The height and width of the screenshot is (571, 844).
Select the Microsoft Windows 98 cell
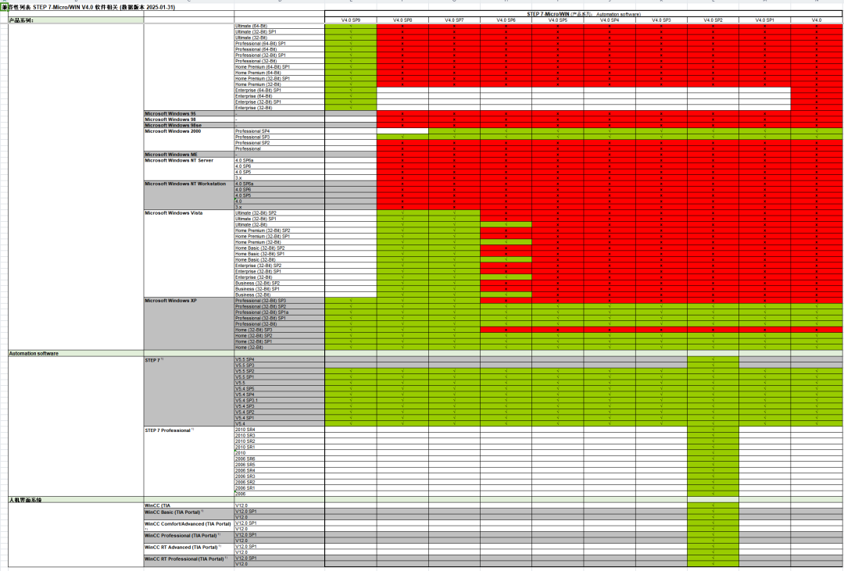(x=189, y=120)
